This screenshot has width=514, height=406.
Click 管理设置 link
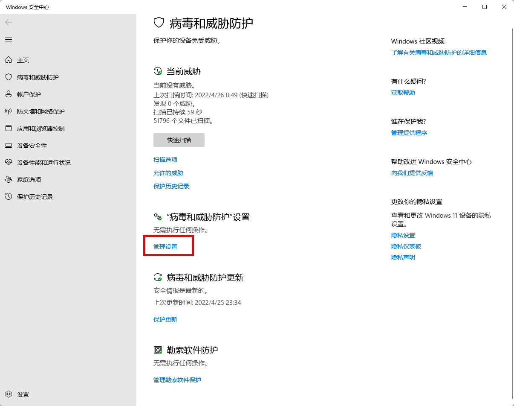[165, 247]
